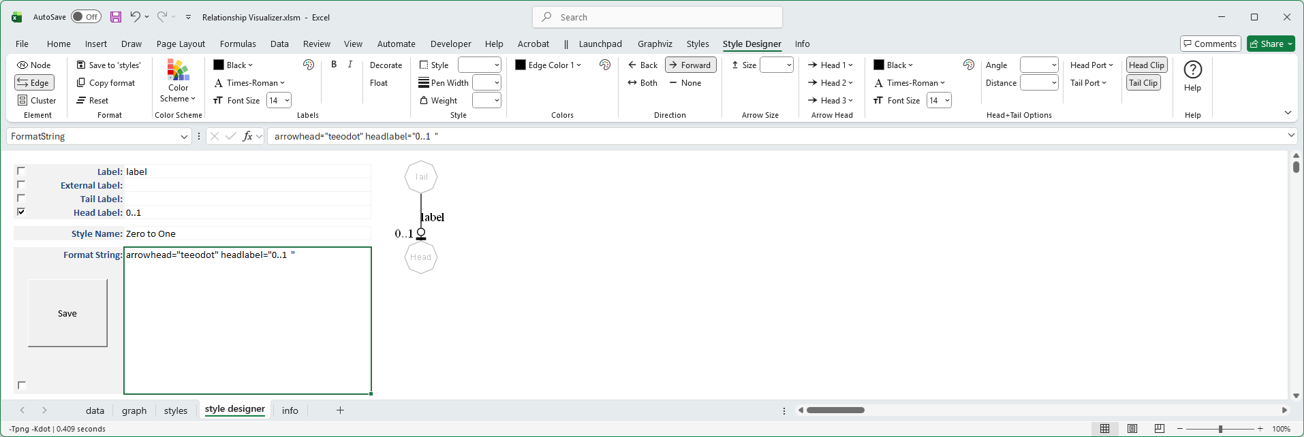The height and width of the screenshot is (437, 1304).
Task: Uncheck the Head Label checkbox
Action: [21, 212]
